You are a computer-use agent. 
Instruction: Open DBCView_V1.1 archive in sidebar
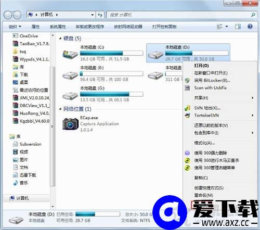[x=31, y=106]
